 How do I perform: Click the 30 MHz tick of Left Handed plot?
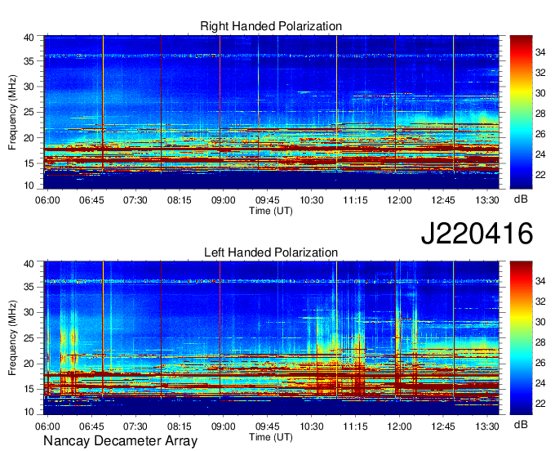[29, 312]
